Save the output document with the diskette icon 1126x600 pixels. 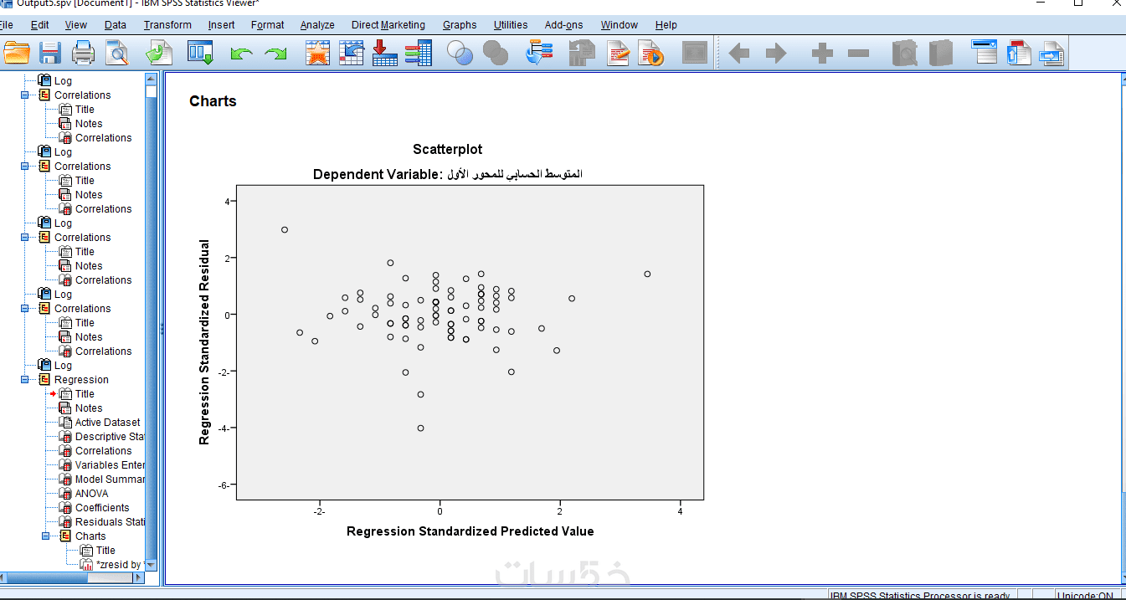(50, 54)
